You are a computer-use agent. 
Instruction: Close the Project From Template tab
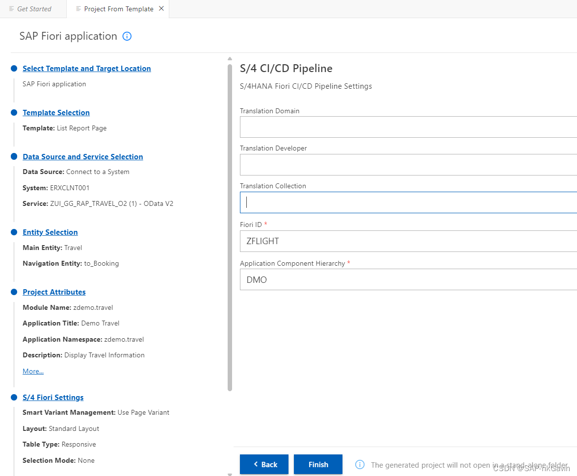[x=161, y=8]
